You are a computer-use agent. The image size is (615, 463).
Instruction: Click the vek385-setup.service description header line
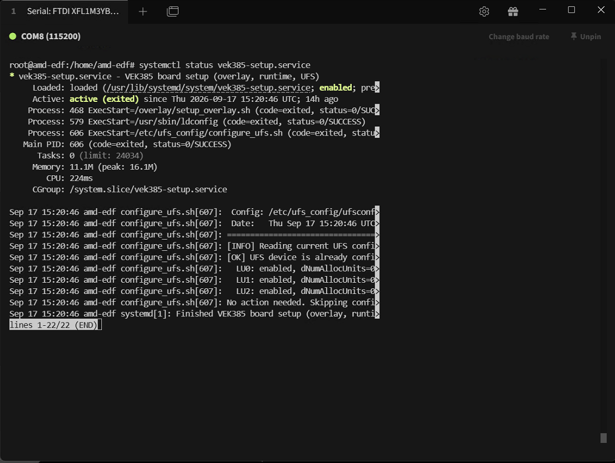[164, 76]
